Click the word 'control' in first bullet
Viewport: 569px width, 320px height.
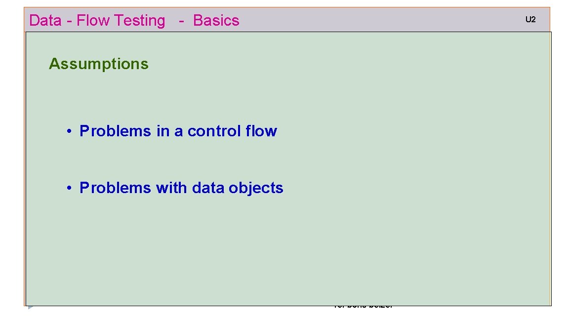214,131
